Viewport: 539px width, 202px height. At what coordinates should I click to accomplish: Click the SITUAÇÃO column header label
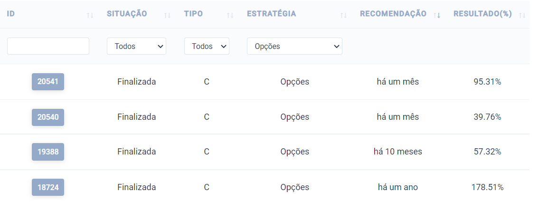[x=127, y=14]
